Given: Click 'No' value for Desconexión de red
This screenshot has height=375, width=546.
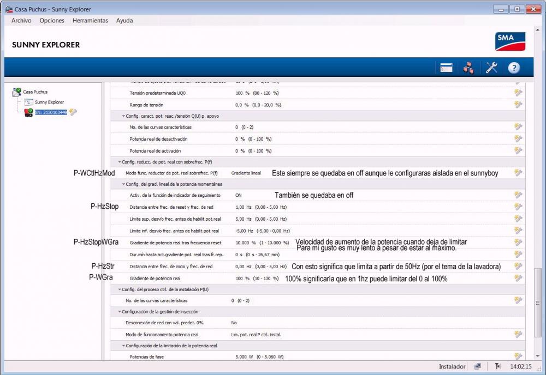Looking at the screenshot, I should [x=234, y=323].
